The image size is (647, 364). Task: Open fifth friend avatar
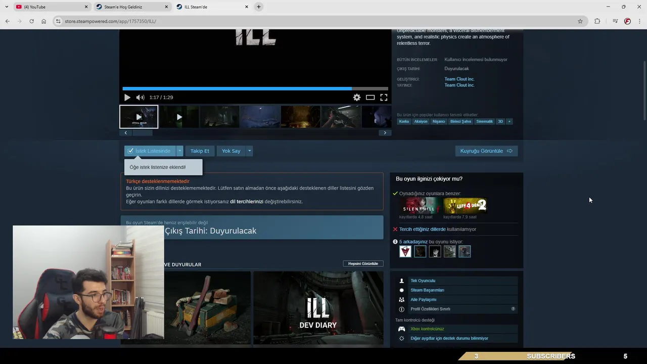465,251
